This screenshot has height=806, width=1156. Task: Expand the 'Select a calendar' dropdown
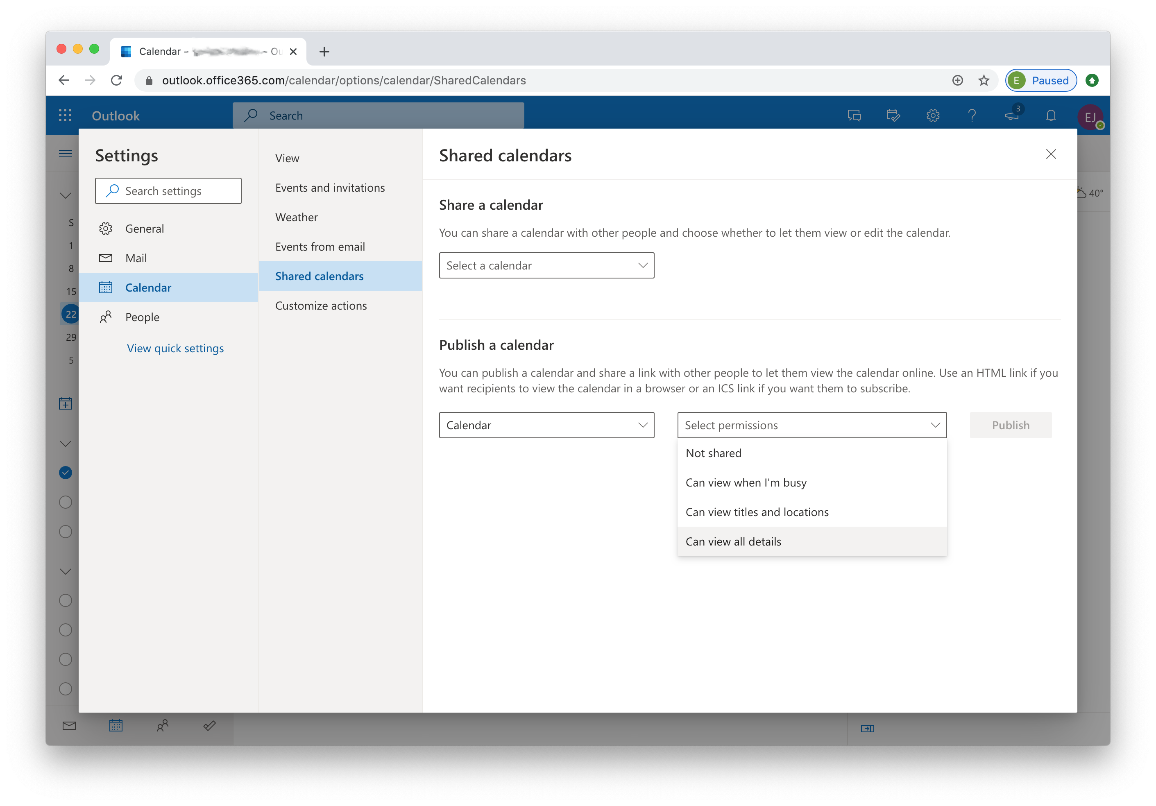point(546,265)
